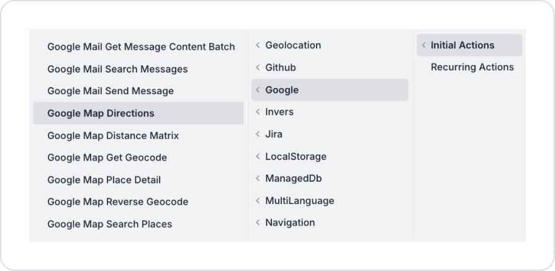The width and height of the screenshot is (555, 271).
Task: Open the LocalStorage submenu arrow
Action: [x=258, y=156]
